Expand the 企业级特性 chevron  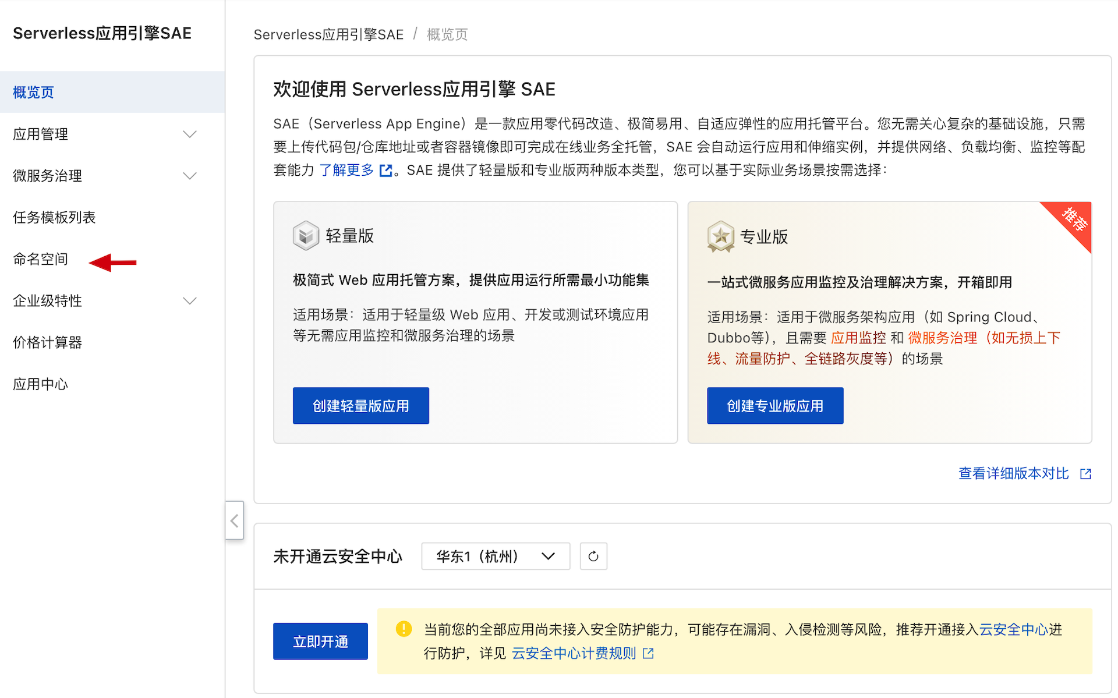point(190,301)
